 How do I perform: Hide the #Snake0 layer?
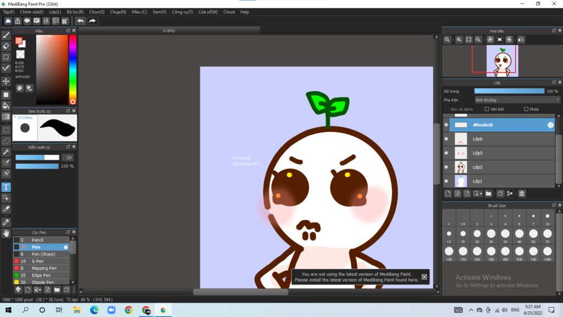coord(446,125)
